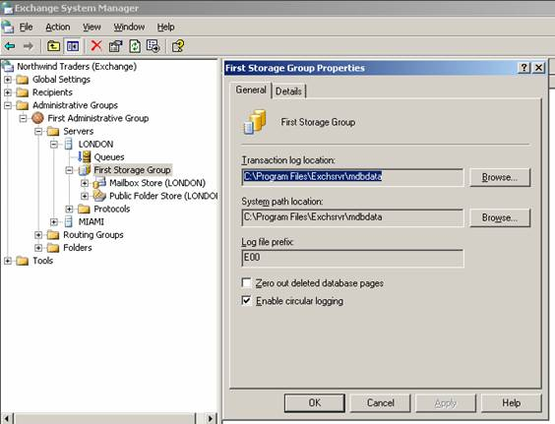
Task: Click the LONDON server icon
Action: tap(69, 144)
